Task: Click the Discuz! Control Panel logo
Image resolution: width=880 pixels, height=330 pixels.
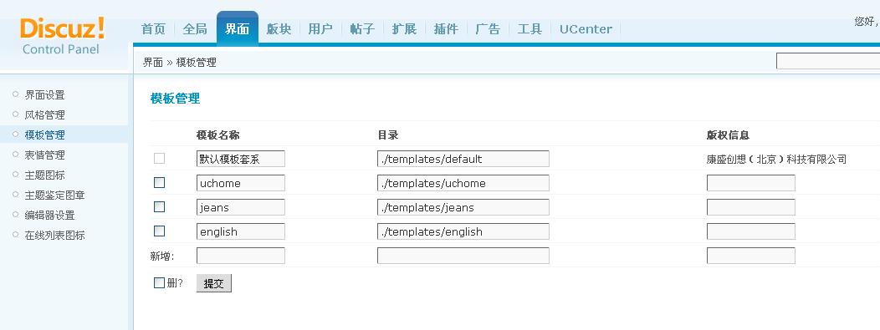Action: click(x=62, y=36)
